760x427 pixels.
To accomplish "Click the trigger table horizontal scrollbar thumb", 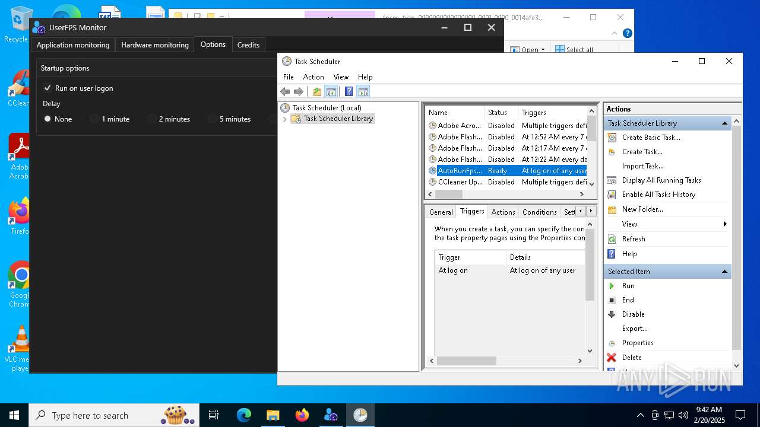I will 467,361.
